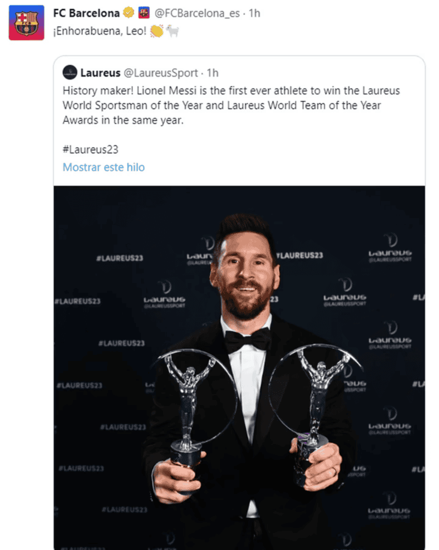Click the FC Barcelona crest profile avatar
The image size is (439, 550).
click(26, 23)
